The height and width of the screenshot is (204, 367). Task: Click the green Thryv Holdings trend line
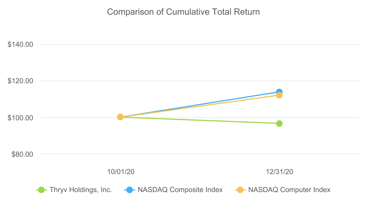coord(200,120)
